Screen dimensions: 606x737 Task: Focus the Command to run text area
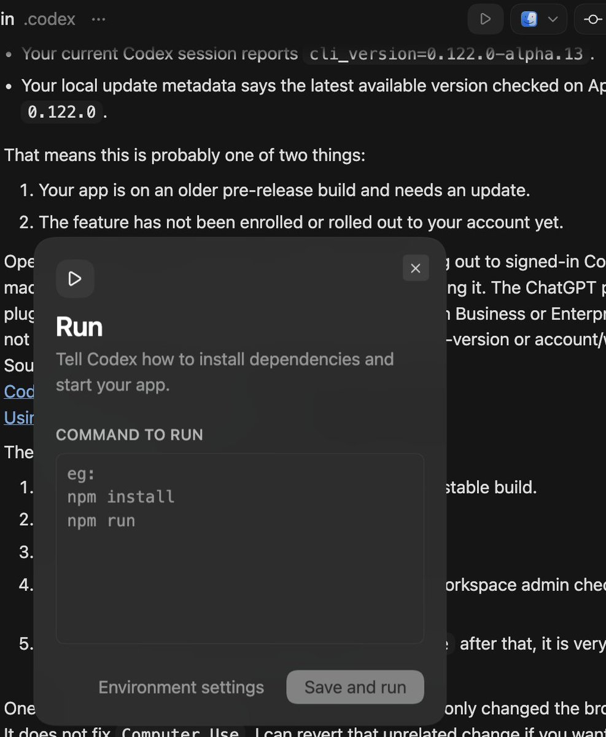click(x=240, y=548)
